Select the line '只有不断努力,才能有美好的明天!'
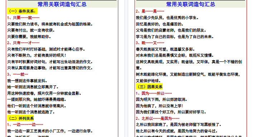 pos(37,56)
